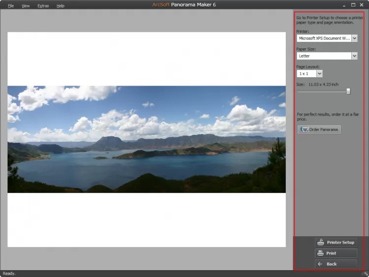The width and height of the screenshot is (369, 277).
Task: Minimize the Panorama Maker window
Action: (344, 5)
